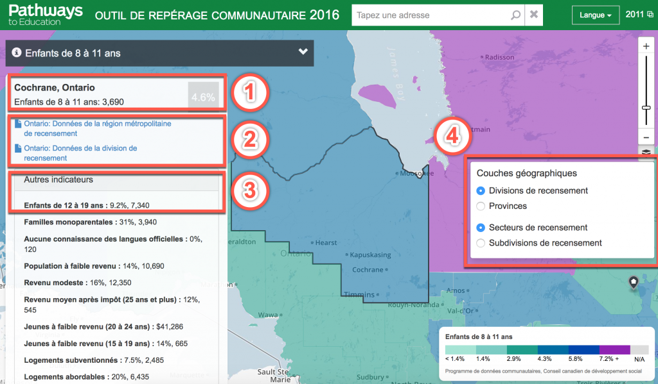The height and width of the screenshot is (384, 658).
Task: Click Logements subventionnés indicator
Action: click(94, 360)
